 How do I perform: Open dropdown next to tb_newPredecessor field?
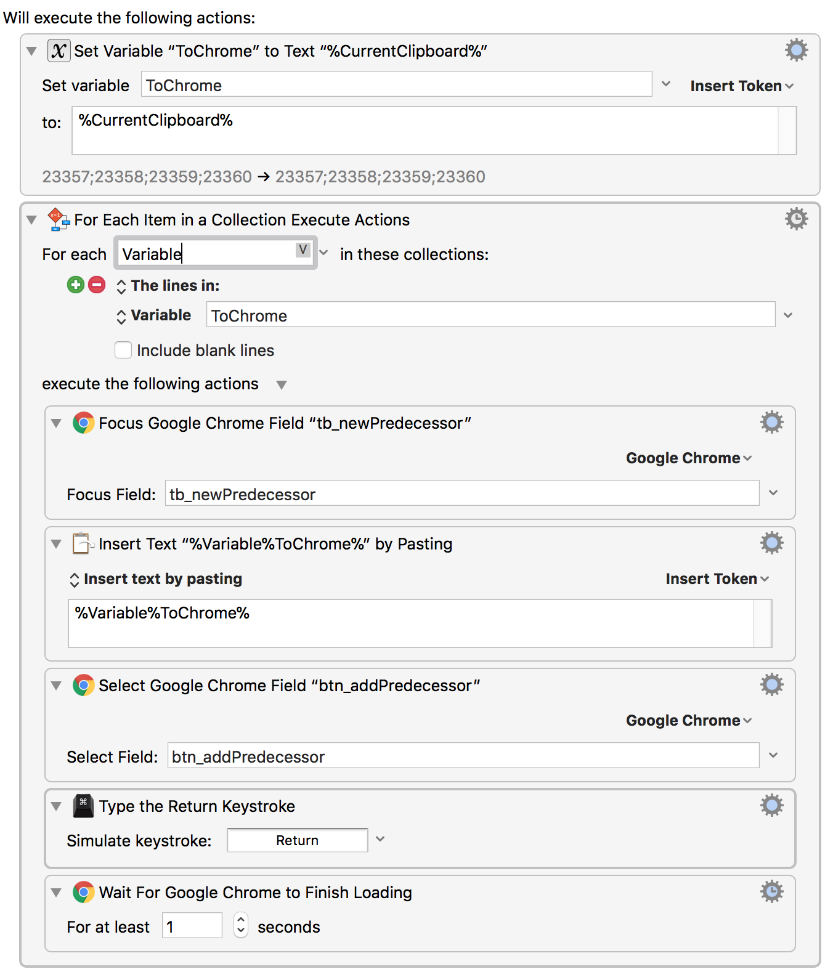[x=773, y=493]
